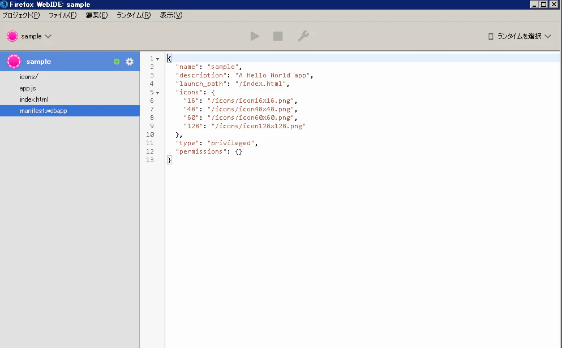Click the "/icons/icon48x48.png" text
The image size is (562, 348).
pyautogui.click(x=251, y=109)
